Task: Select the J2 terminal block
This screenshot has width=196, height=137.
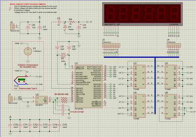Action: pos(12,27)
